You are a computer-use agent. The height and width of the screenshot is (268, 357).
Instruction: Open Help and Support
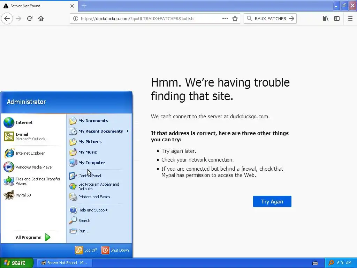click(99, 210)
